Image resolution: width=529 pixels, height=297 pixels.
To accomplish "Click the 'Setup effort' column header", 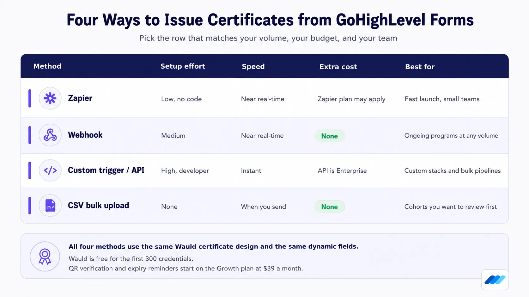I will click(183, 66).
